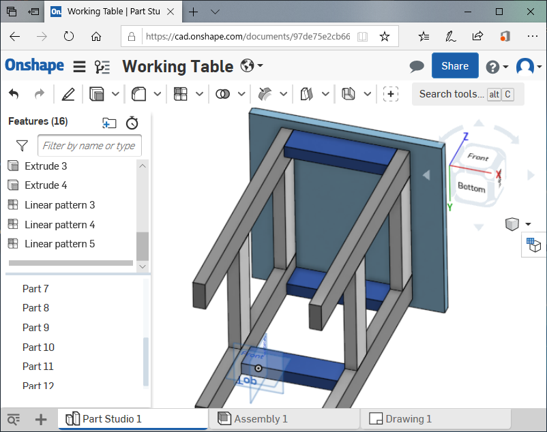Click the browser refresh icon
This screenshot has width=547, height=432.
69,36
